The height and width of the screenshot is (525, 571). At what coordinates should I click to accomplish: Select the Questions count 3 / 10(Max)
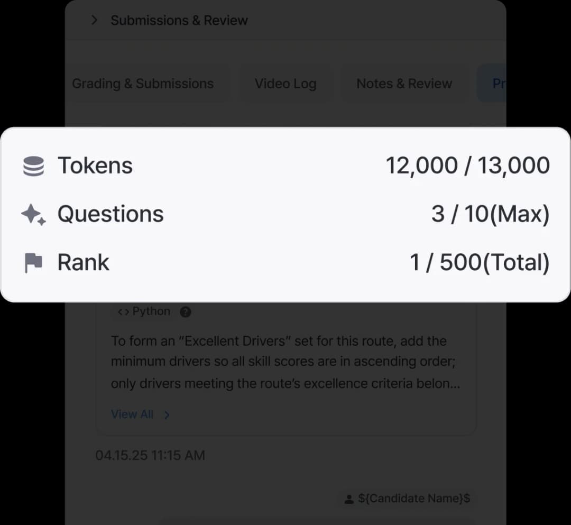click(x=490, y=214)
